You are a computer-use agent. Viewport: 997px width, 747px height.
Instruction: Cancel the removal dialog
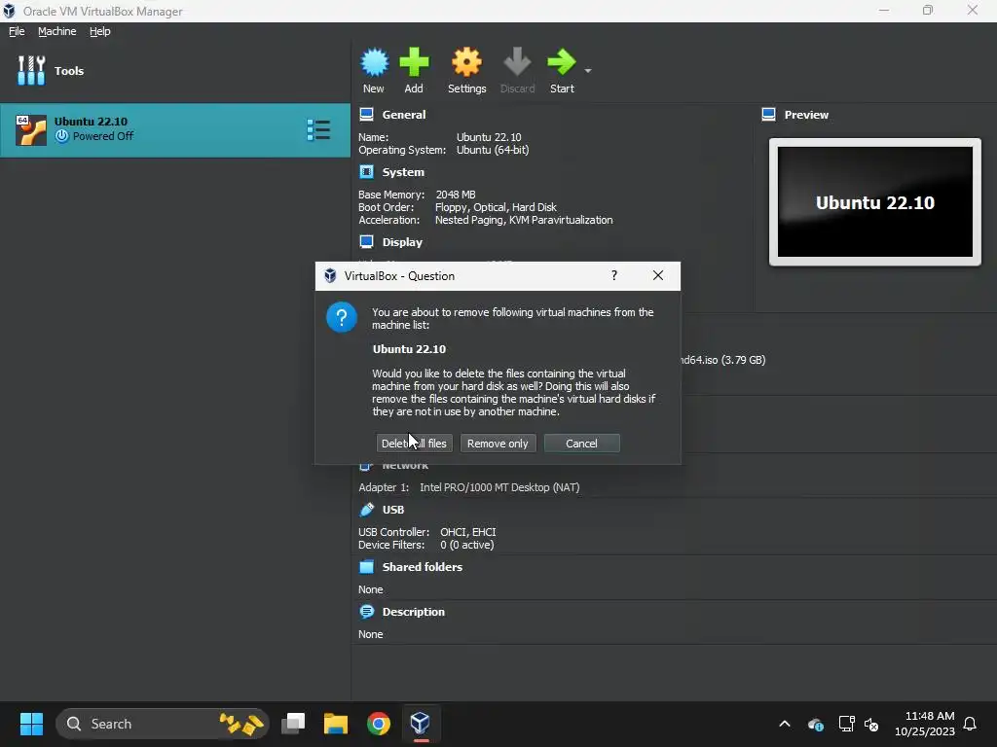pyautogui.click(x=582, y=444)
